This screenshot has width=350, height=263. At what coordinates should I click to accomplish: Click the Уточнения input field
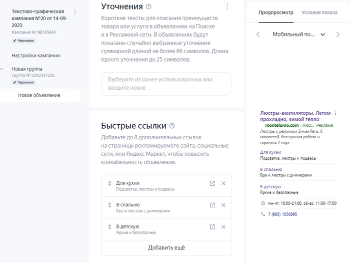[166, 84]
